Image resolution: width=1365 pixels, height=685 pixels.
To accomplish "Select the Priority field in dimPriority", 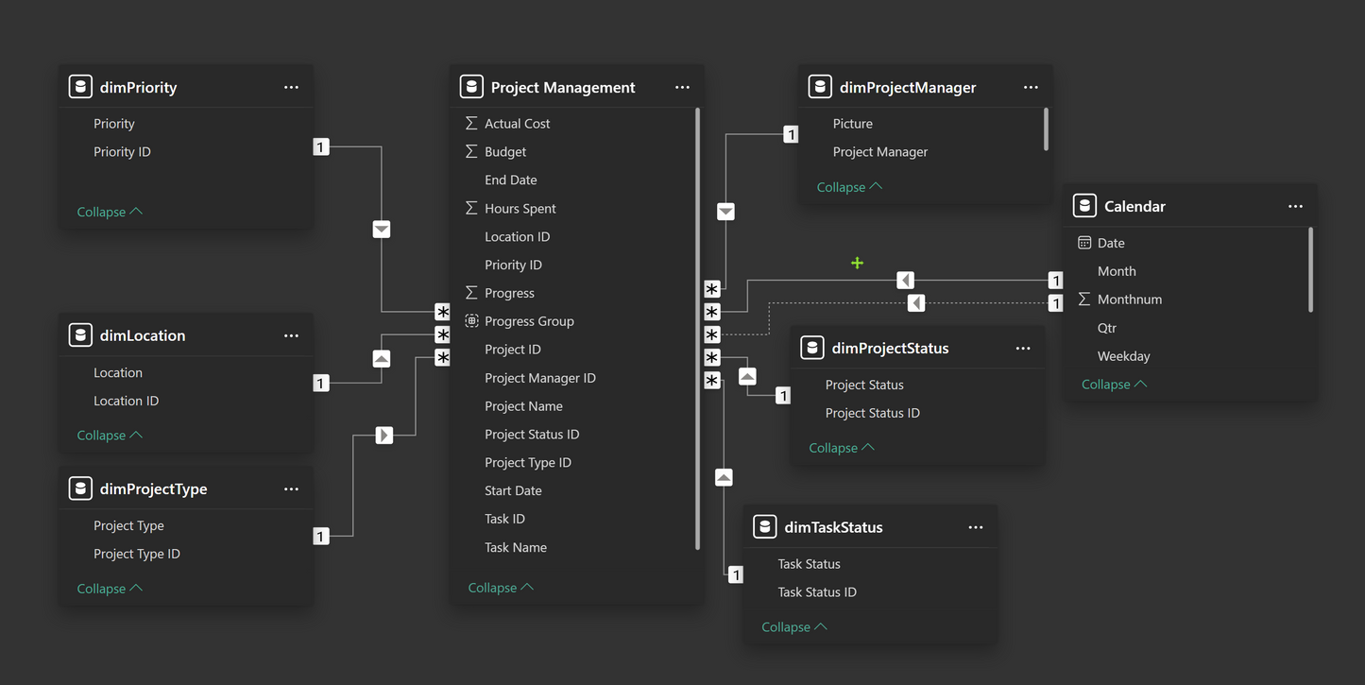I will coord(113,124).
